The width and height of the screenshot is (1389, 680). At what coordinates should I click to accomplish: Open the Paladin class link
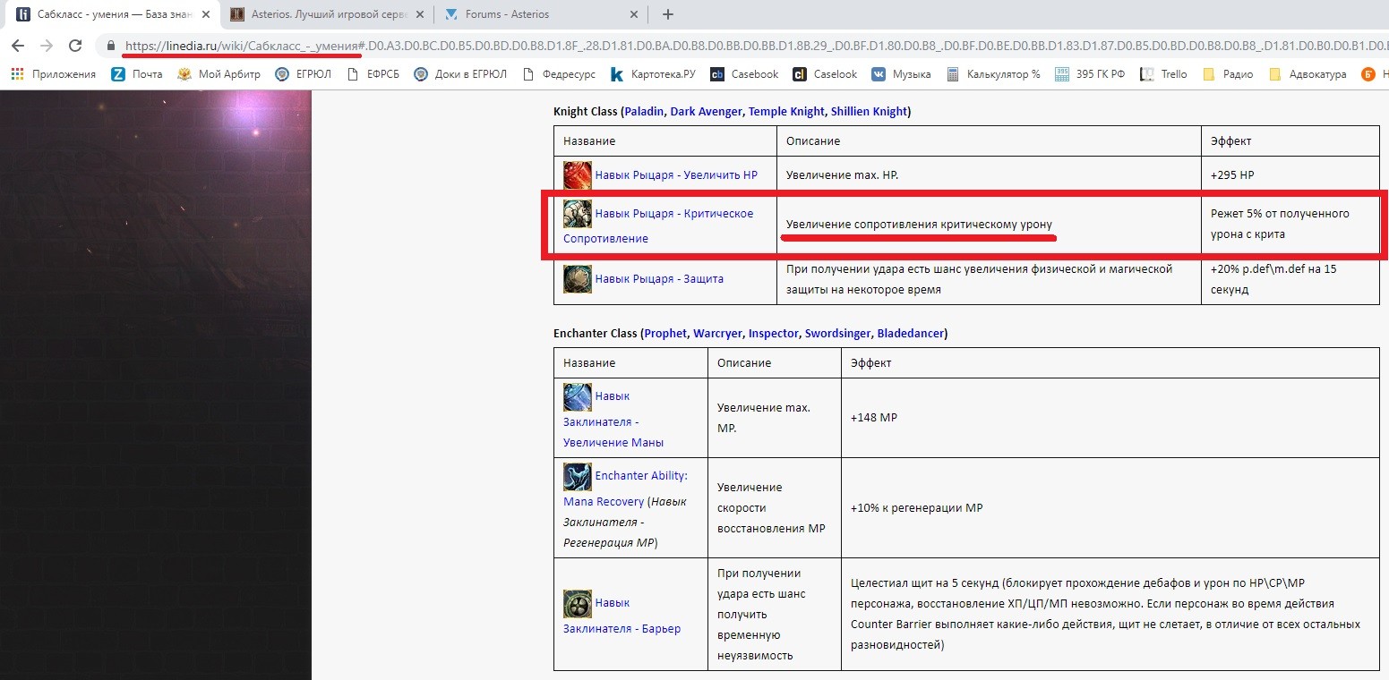click(x=644, y=111)
